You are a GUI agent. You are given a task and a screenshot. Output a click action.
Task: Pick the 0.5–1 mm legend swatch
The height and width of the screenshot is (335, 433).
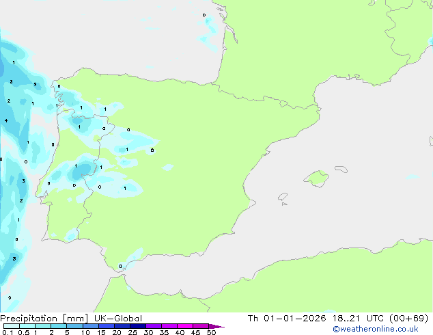click(27, 326)
